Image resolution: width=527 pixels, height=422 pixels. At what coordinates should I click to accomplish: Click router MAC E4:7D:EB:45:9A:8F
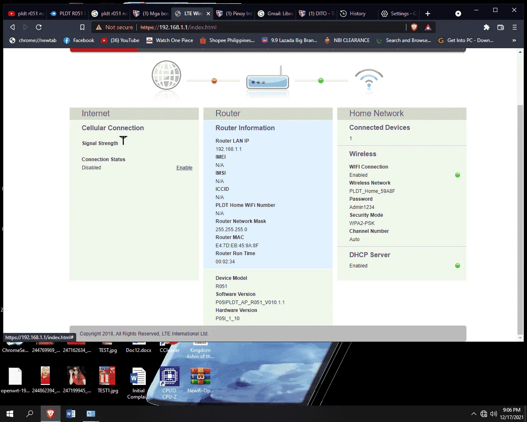237,246
